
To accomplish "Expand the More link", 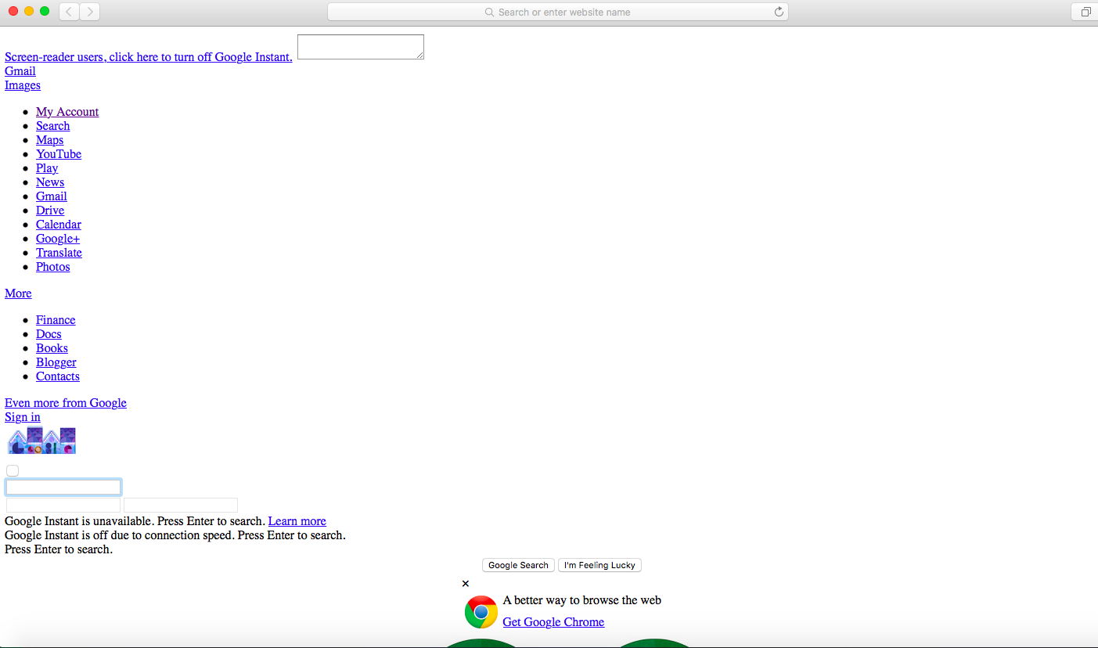I will click(x=18, y=293).
